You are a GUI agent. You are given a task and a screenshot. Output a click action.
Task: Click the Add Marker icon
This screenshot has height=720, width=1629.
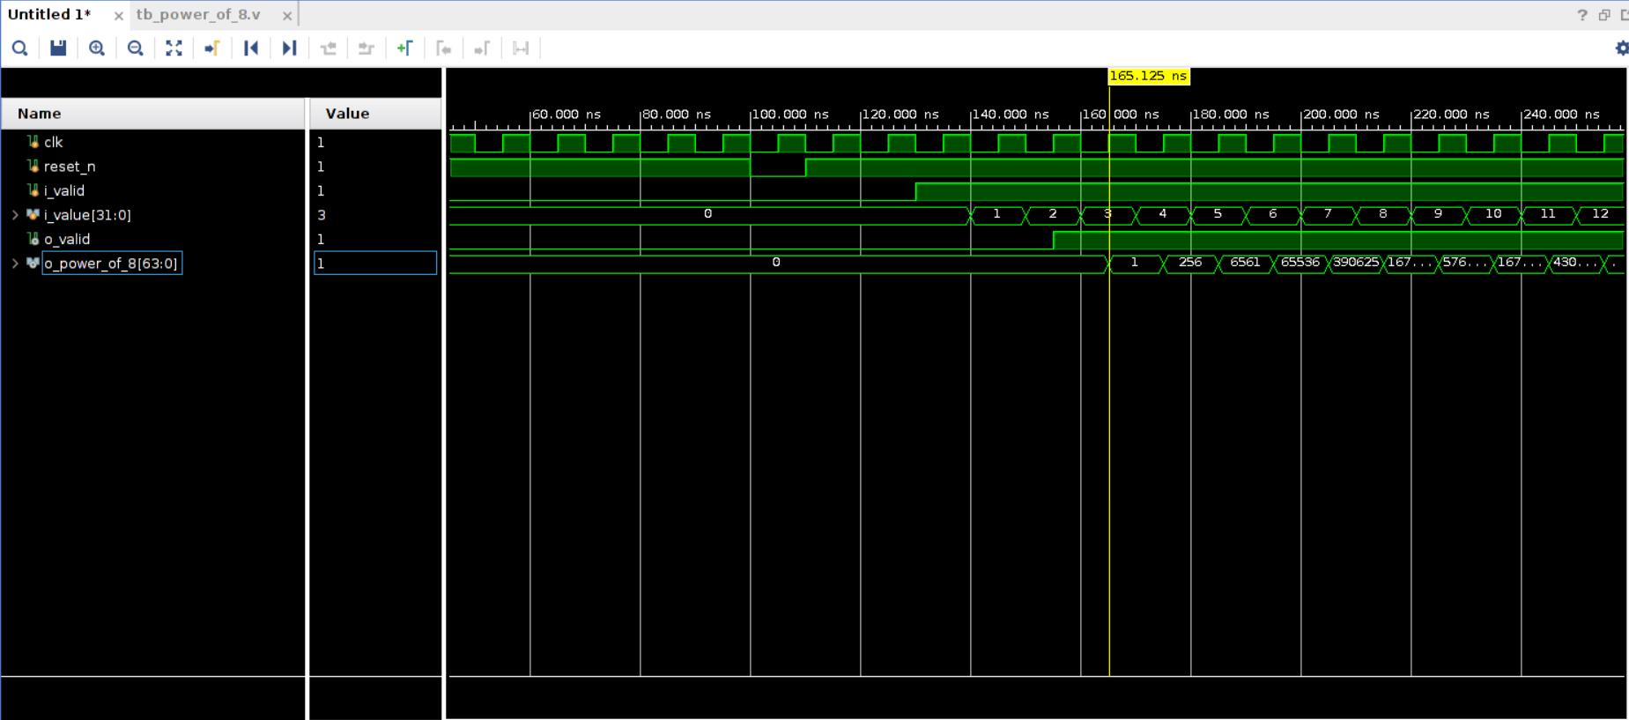click(404, 48)
